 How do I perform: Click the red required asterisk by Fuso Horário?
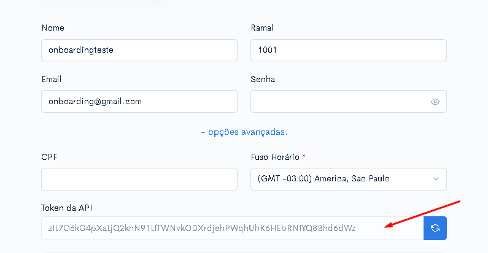(x=304, y=156)
